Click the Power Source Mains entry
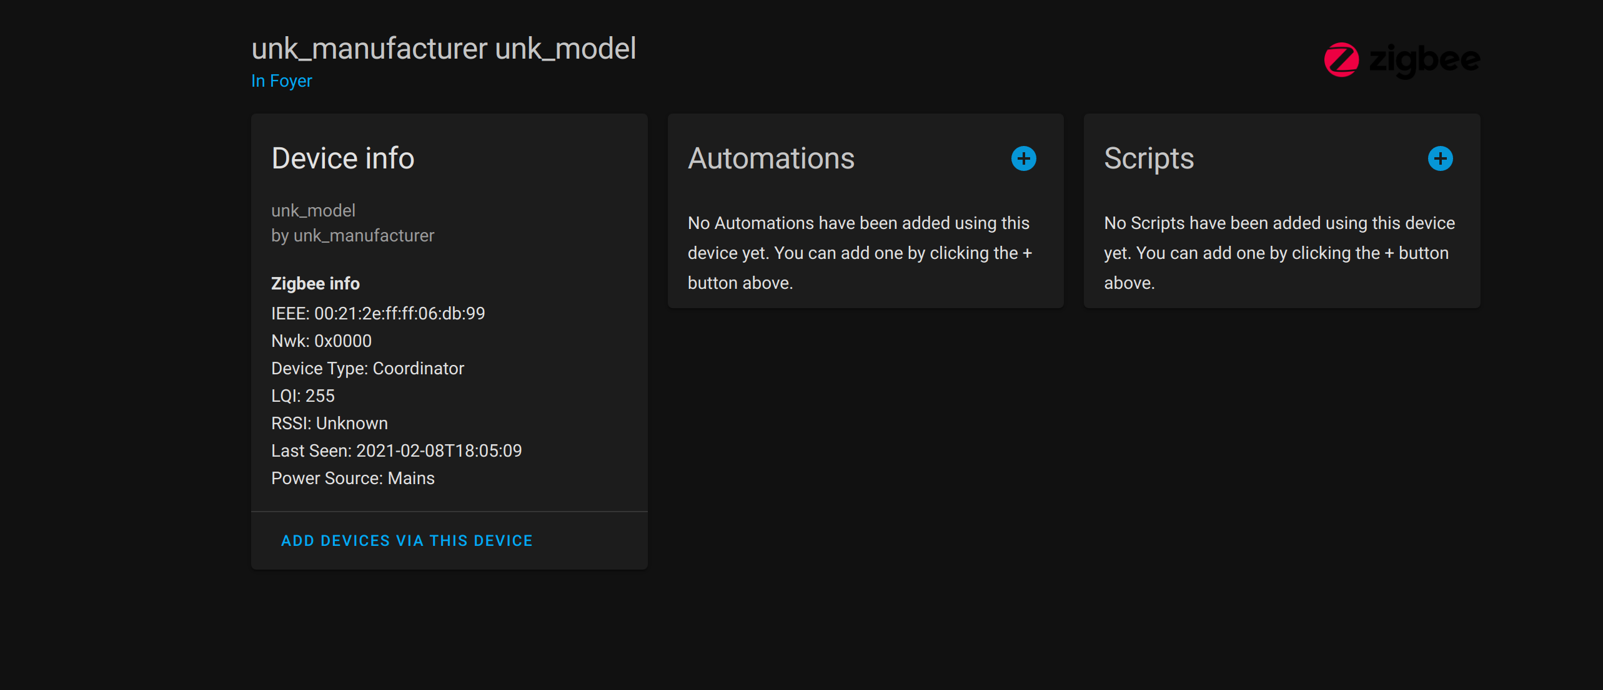This screenshot has height=690, width=1603. click(352, 478)
